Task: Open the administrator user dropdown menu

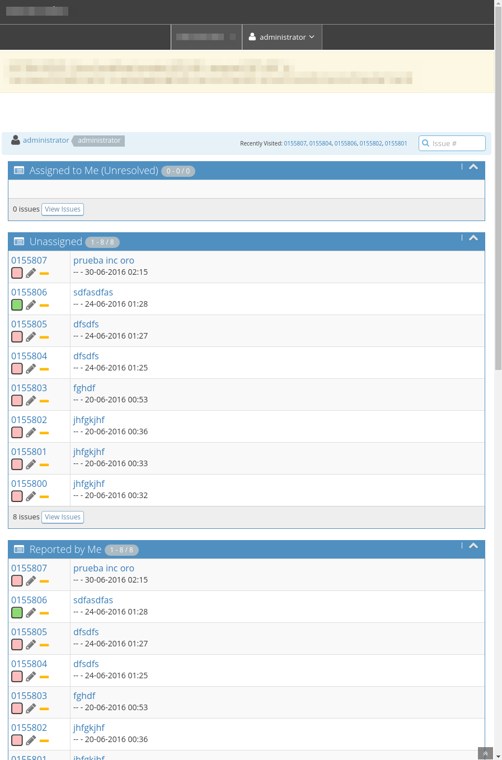Action: coord(282,37)
